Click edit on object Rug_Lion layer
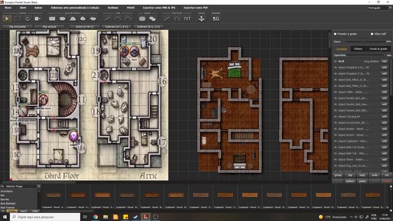The height and width of the screenshot is (221, 393). pyautogui.click(x=384, y=166)
